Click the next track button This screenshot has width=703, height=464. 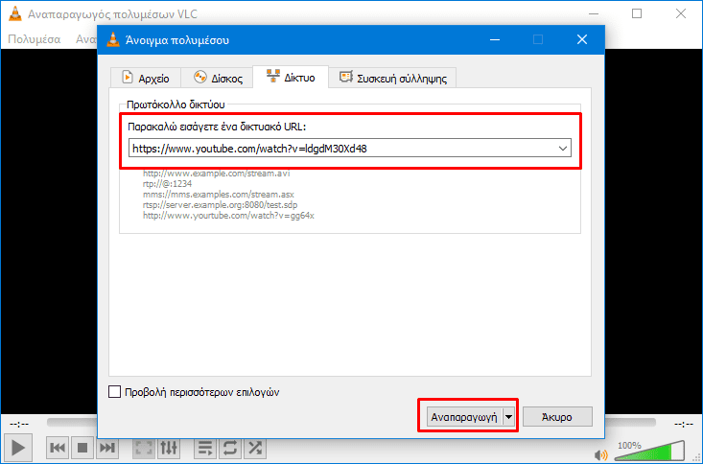click(107, 448)
